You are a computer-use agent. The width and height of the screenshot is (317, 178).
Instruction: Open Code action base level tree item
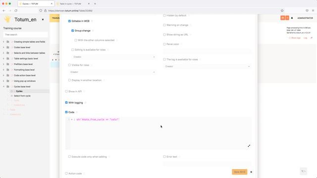[x=25, y=75]
